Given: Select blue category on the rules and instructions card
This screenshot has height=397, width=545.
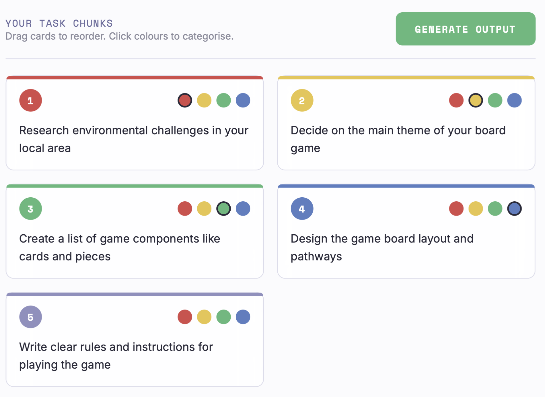Looking at the screenshot, I should [243, 317].
